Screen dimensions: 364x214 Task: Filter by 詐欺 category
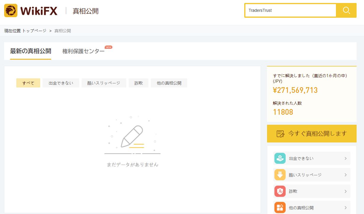[138, 83]
